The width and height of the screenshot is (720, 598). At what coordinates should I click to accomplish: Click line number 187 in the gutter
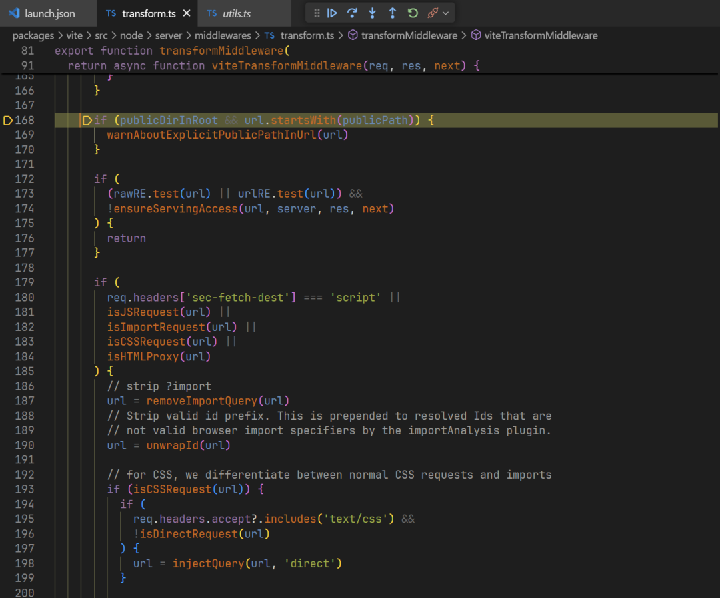click(24, 400)
